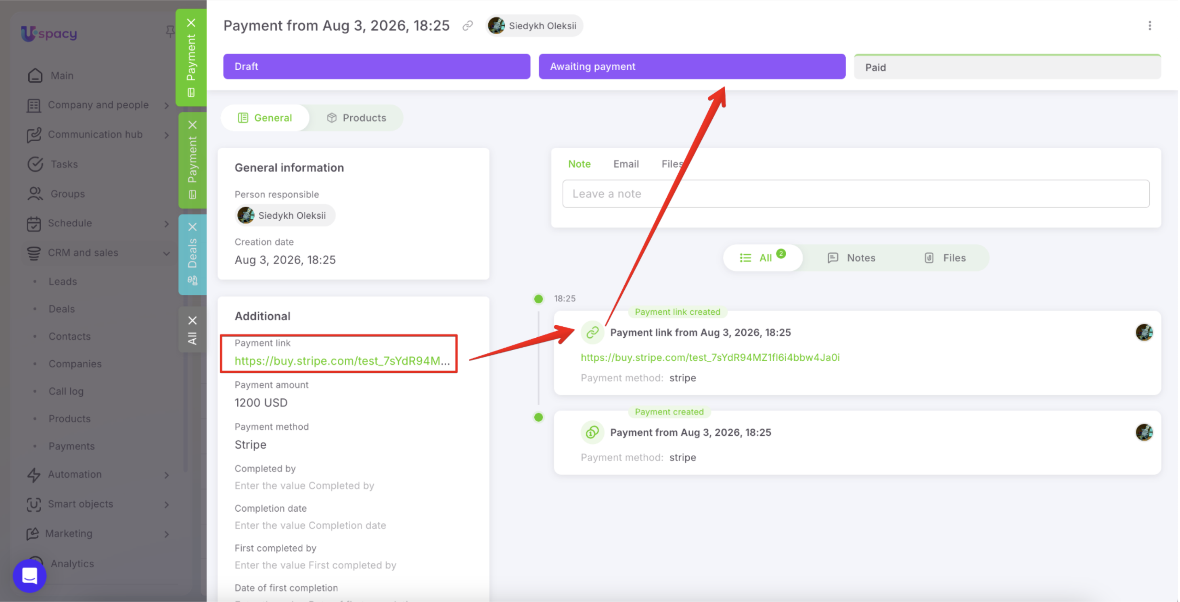This screenshot has width=1180, height=602.
Task: Click the Leave a note input
Action: click(856, 194)
